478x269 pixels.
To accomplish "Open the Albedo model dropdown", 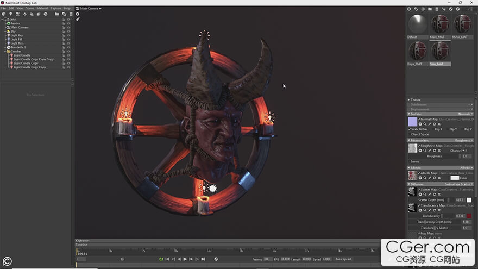I will click(467, 168).
